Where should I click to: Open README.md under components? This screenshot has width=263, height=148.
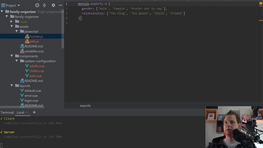coord(34,81)
